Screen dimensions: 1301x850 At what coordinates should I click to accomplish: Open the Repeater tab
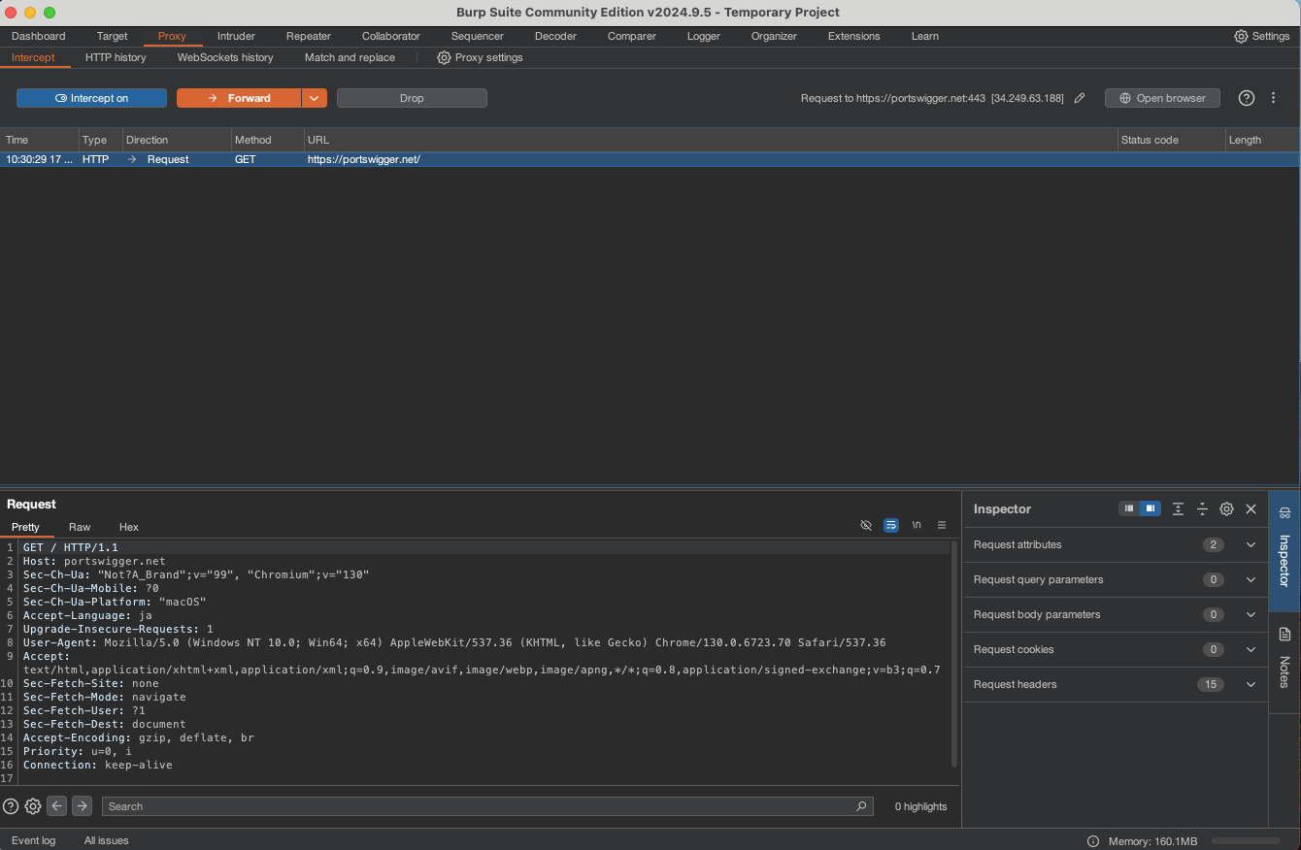309,36
